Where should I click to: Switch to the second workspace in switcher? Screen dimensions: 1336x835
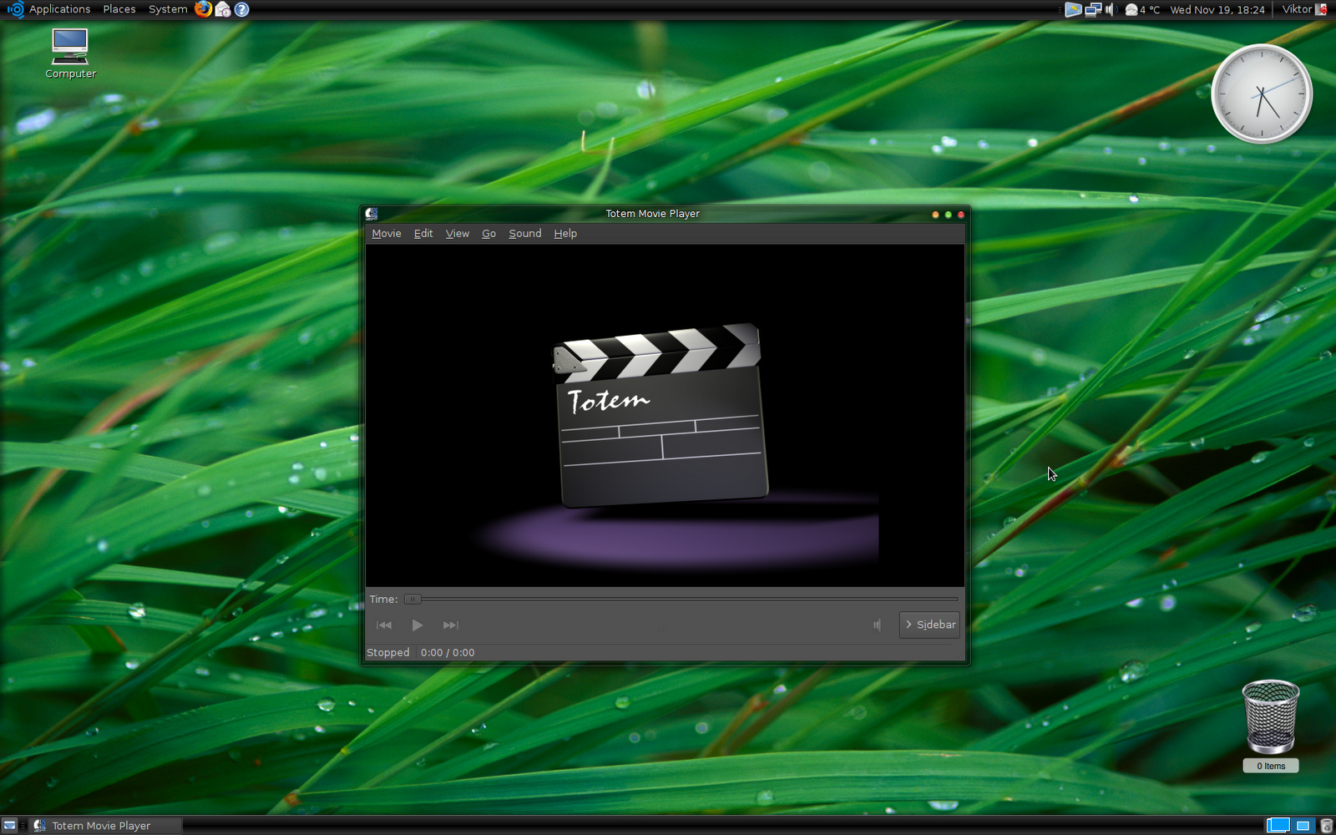click(1303, 825)
